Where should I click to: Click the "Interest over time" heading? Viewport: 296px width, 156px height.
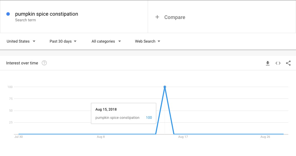point(22,63)
